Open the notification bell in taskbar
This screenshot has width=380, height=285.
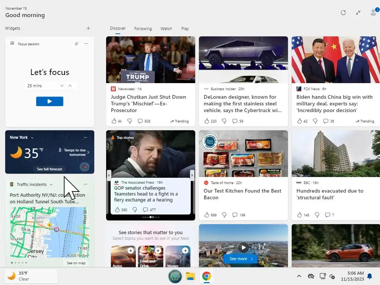[370, 276]
